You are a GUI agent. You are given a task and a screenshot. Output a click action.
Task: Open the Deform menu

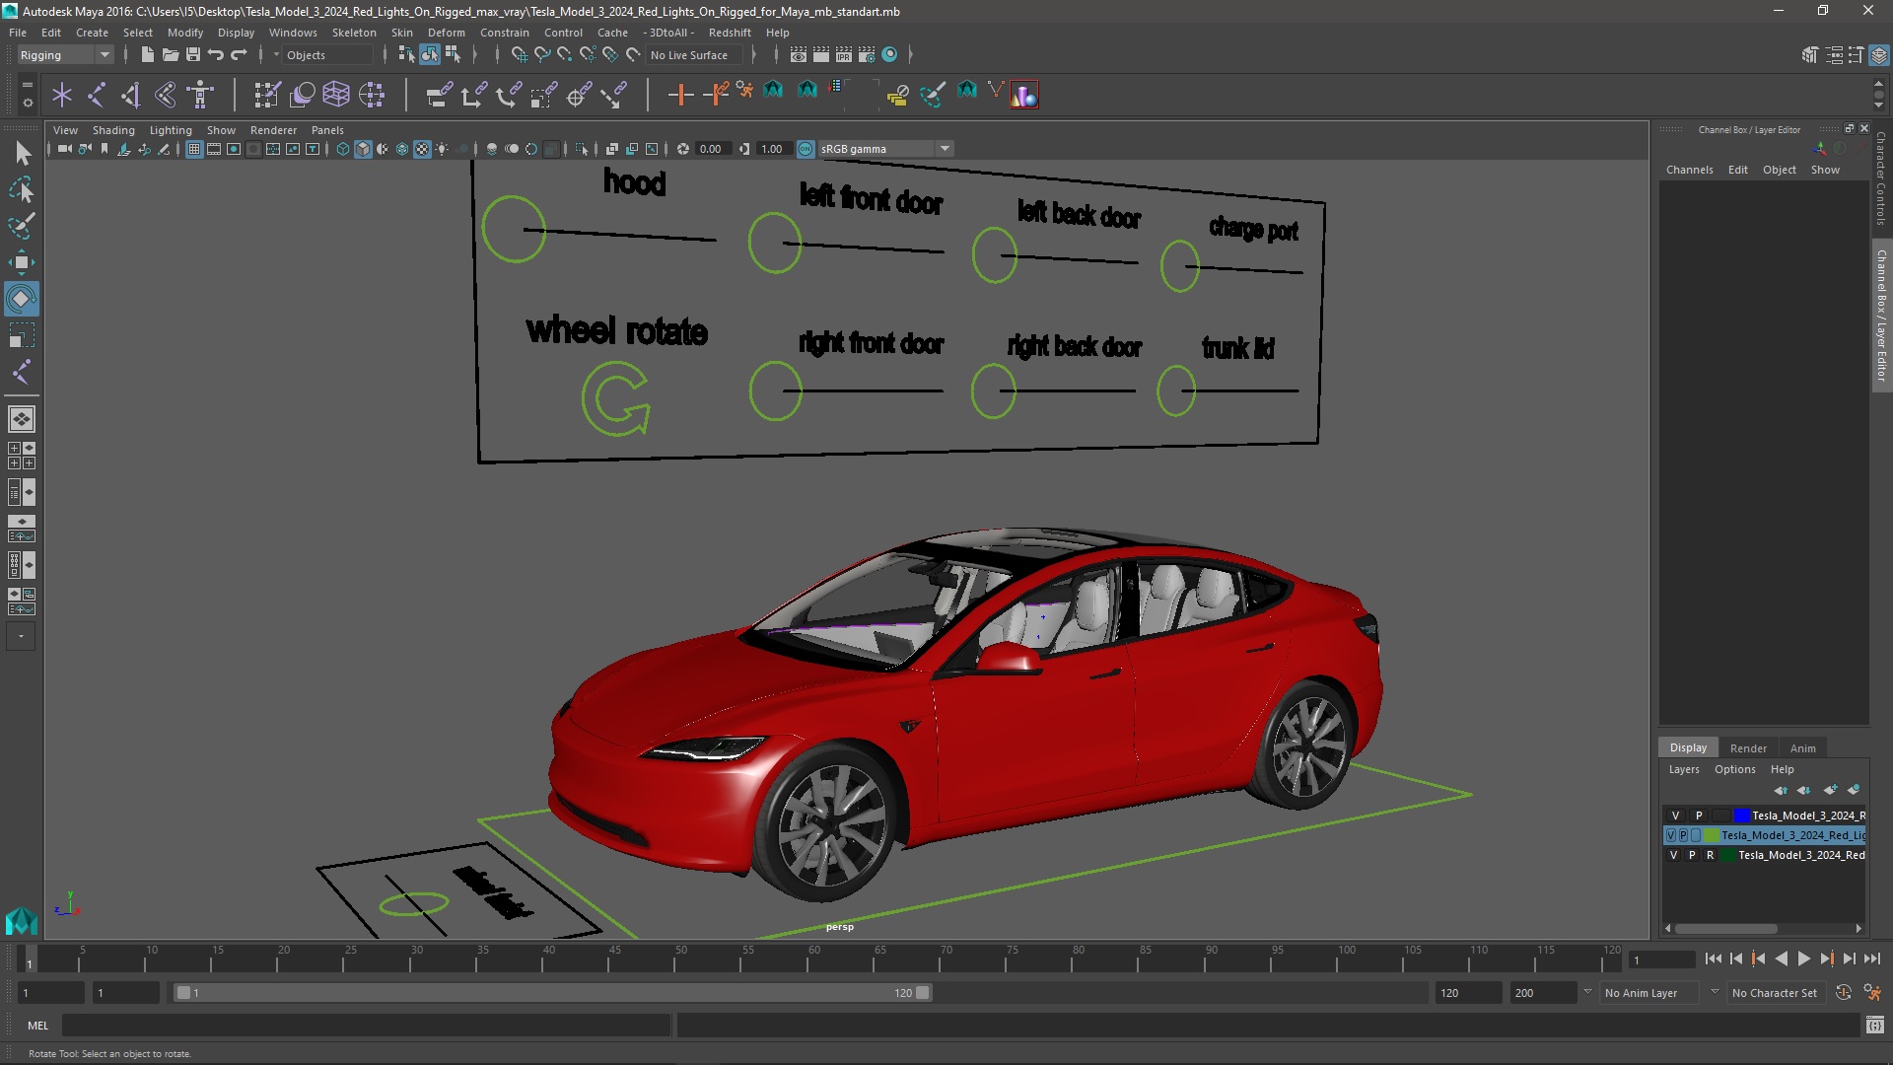446,33
